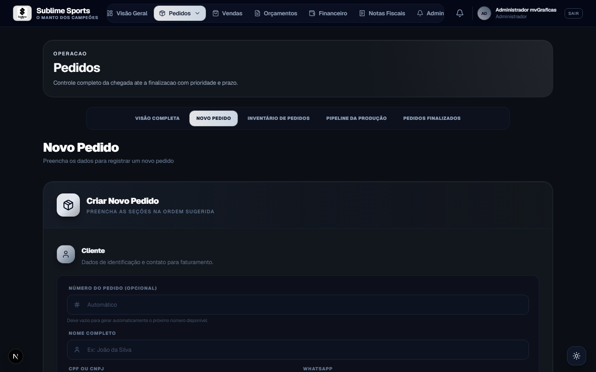
Task: Toggle light theme sun icon
Action: coord(577,356)
